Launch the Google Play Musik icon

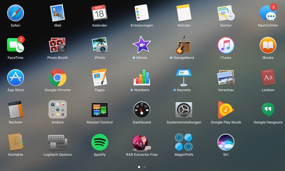[x=226, y=110]
